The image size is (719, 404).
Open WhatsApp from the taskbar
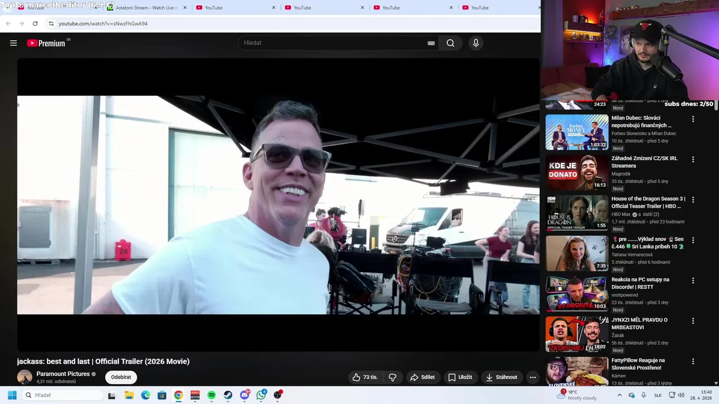click(261, 395)
